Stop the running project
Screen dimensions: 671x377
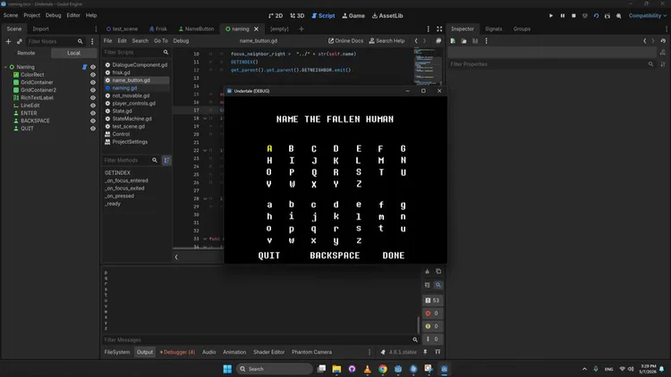click(x=573, y=16)
